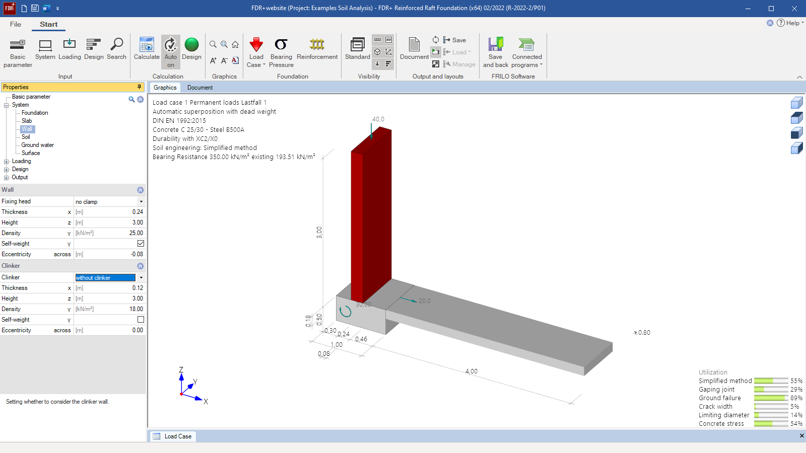Enable the Clinker Self-weight checkbox

pyautogui.click(x=141, y=320)
